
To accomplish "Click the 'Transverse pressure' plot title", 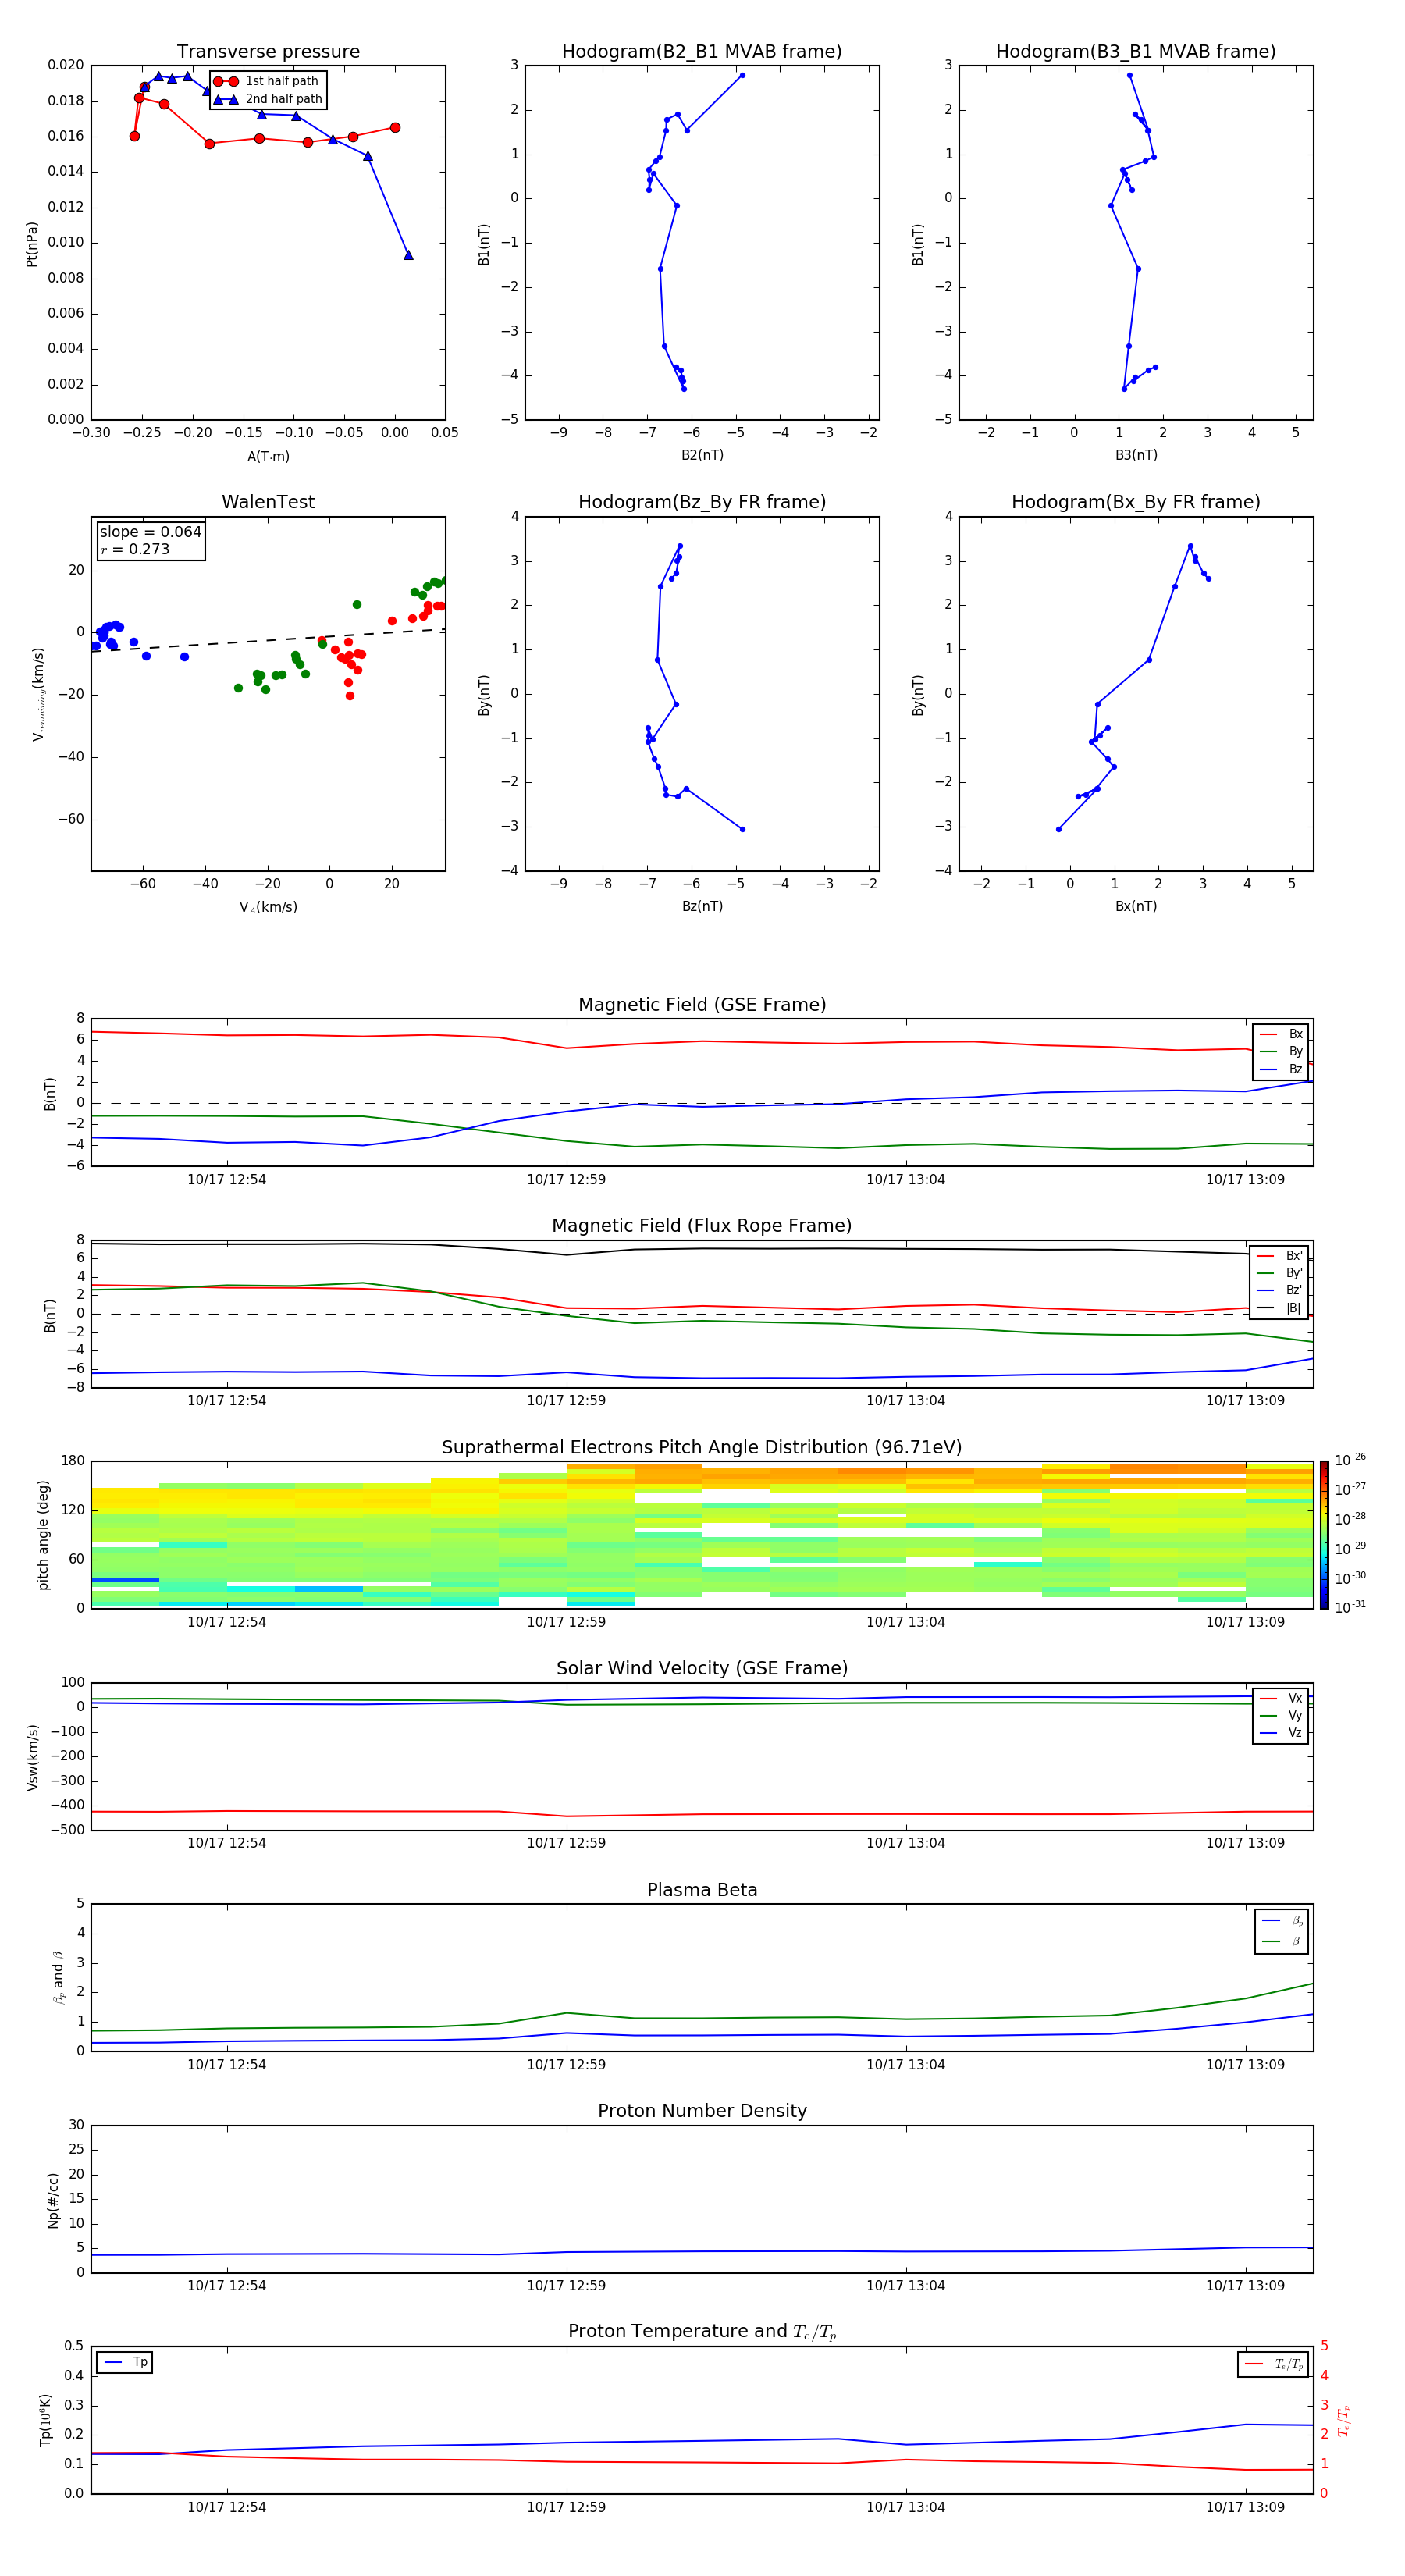I will coord(268,51).
